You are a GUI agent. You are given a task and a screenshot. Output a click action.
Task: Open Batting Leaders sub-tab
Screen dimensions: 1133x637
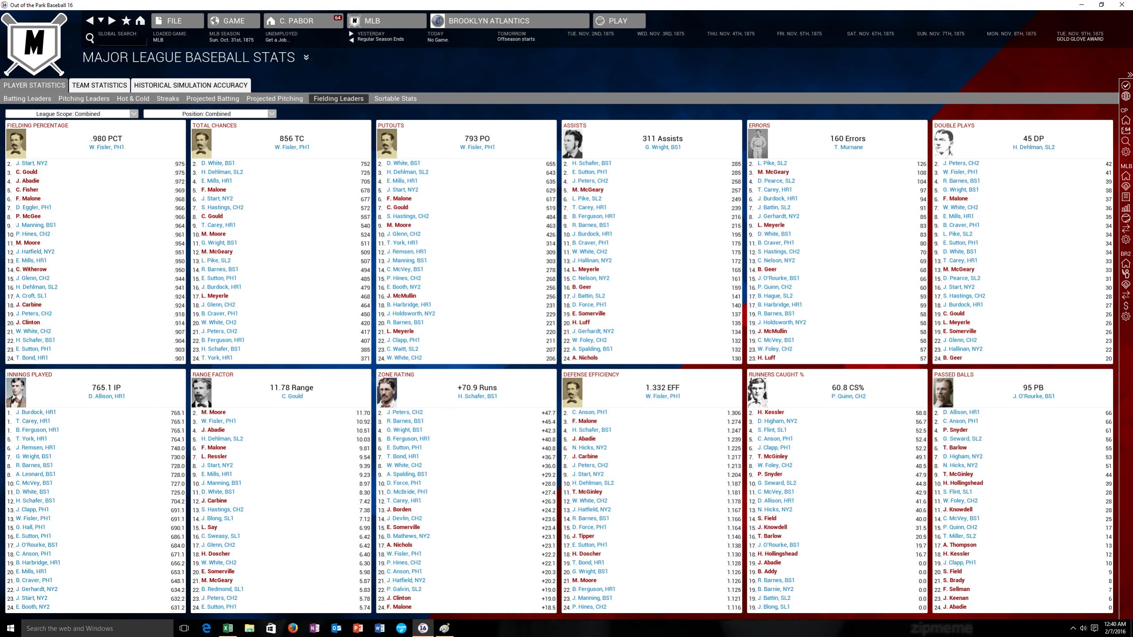27,99
